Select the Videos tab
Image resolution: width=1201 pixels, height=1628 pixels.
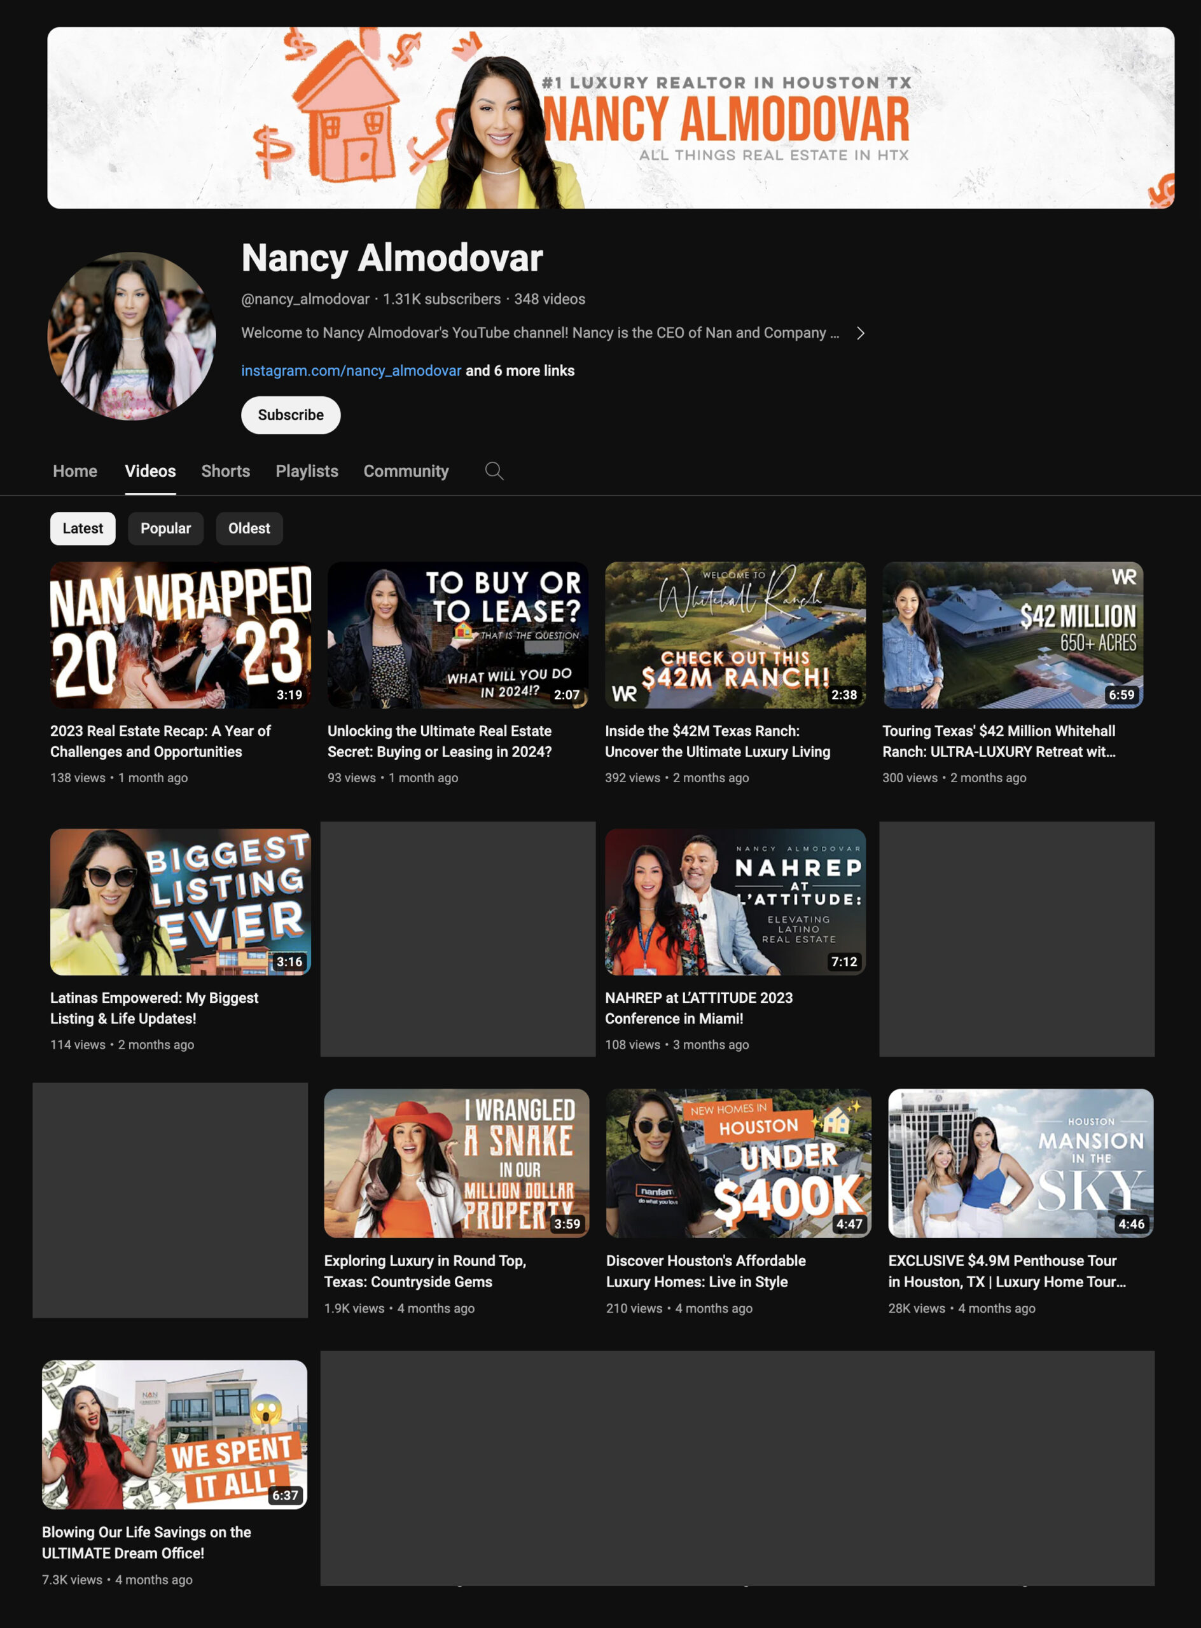pos(151,471)
